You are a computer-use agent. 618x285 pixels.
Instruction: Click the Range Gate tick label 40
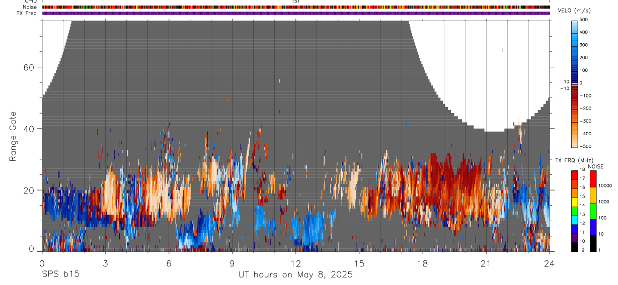30,129
